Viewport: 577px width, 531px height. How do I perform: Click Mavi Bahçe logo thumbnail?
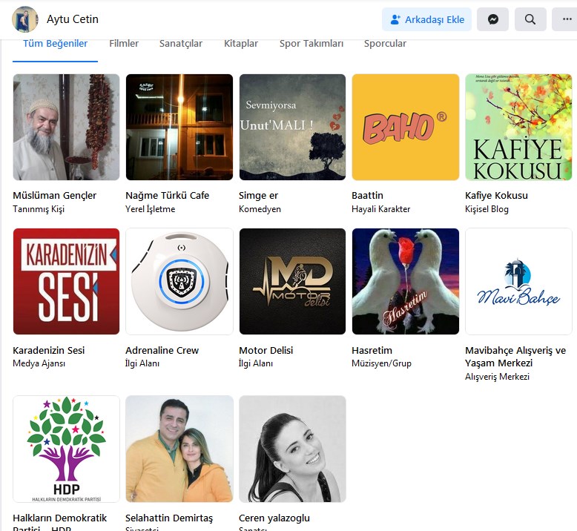pyautogui.click(x=518, y=282)
